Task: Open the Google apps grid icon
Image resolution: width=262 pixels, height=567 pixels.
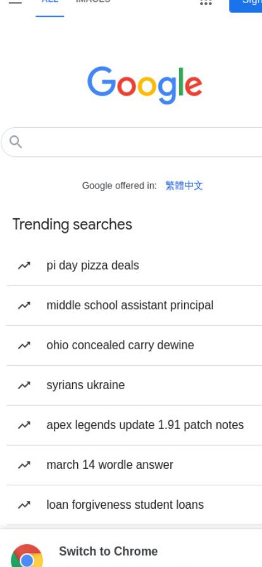Action: [206, 2]
